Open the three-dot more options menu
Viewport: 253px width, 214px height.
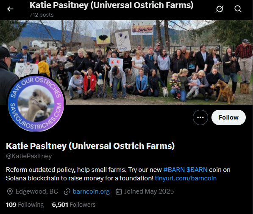(200, 117)
